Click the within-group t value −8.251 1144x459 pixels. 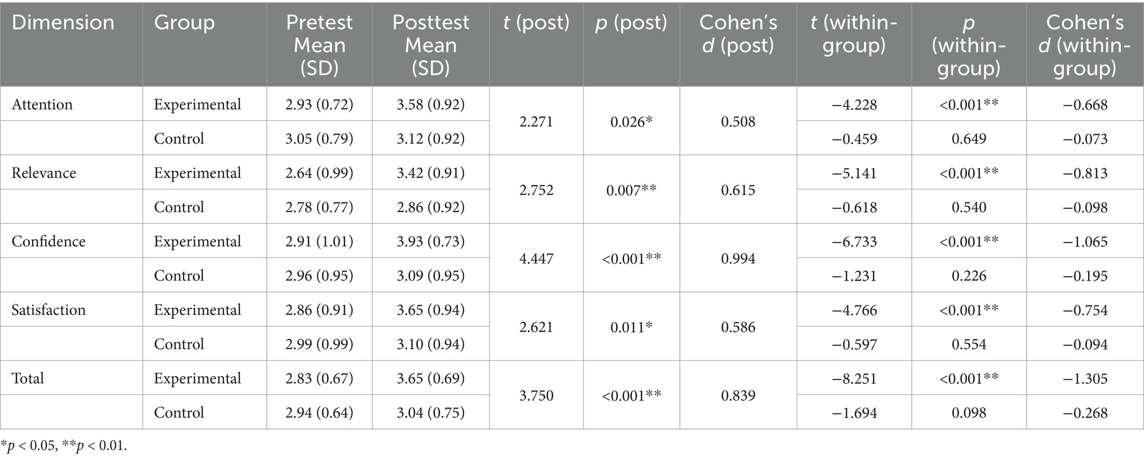(854, 378)
